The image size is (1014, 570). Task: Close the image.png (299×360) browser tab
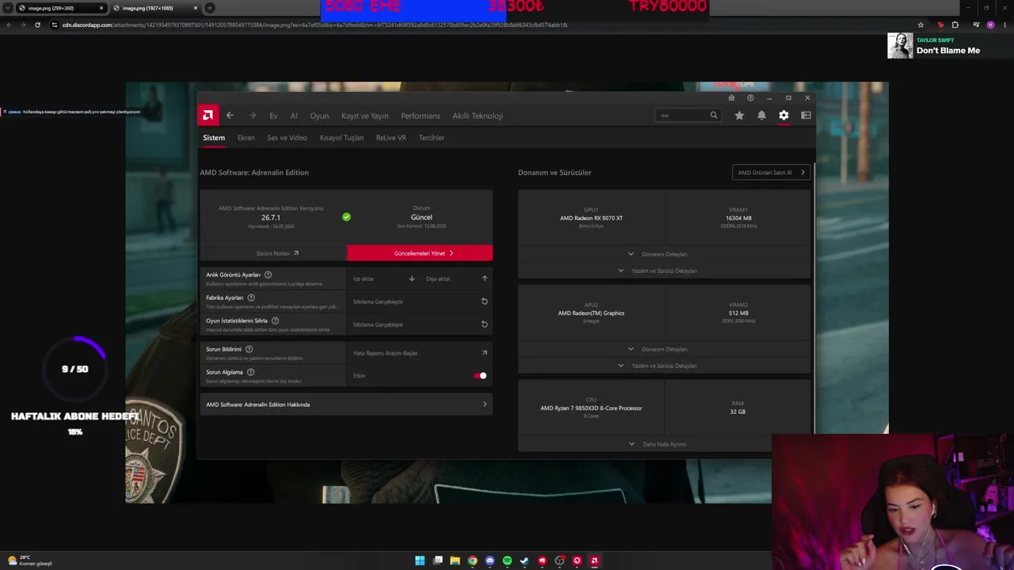tap(101, 8)
